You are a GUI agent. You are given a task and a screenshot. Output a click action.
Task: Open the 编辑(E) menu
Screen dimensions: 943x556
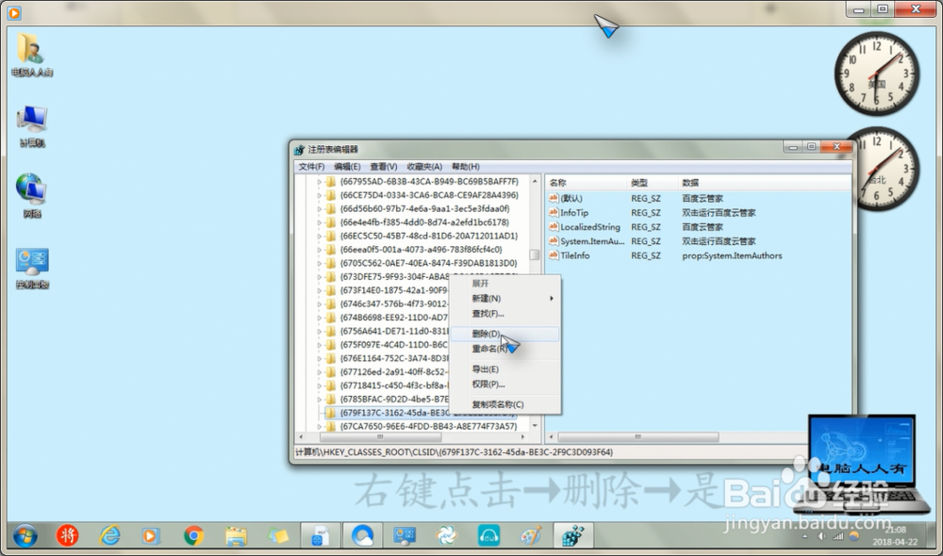click(x=347, y=167)
